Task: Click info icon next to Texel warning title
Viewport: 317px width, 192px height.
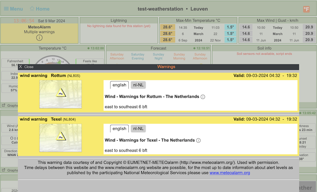Action: coord(198,140)
